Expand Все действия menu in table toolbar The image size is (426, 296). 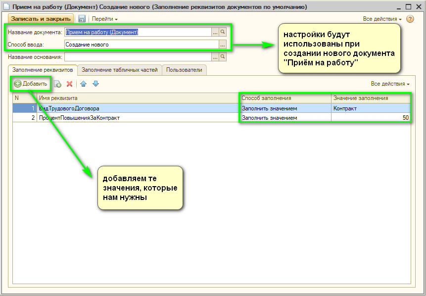390,84
